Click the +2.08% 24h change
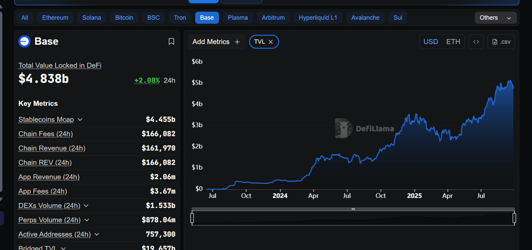Viewport: 532px width, 250px height. pos(147,80)
